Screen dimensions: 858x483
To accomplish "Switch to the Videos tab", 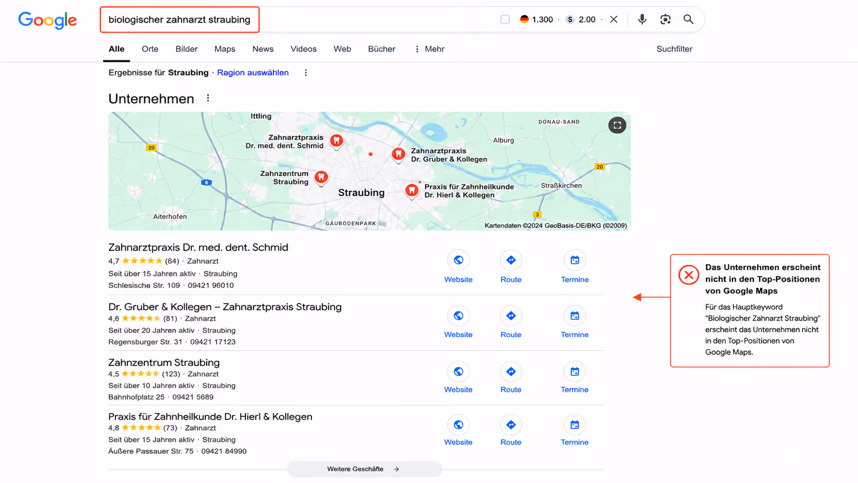I will [303, 49].
